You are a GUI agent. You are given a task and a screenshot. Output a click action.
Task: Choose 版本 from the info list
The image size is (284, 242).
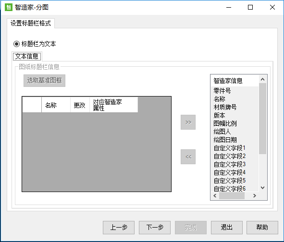pyautogui.click(x=235, y=115)
